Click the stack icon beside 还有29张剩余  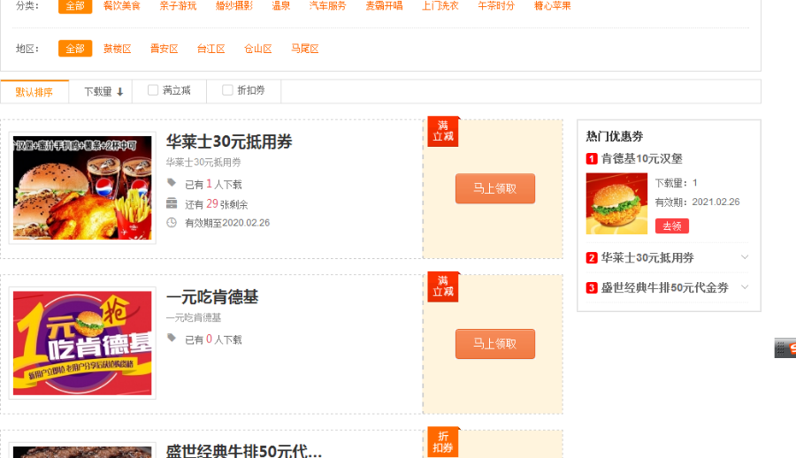coord(172,203)
